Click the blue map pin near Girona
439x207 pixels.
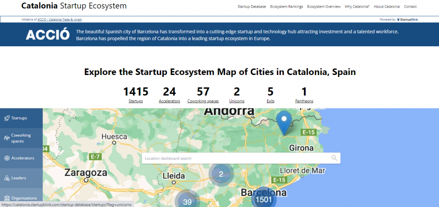pyautogui.click(x=283, y=123)
